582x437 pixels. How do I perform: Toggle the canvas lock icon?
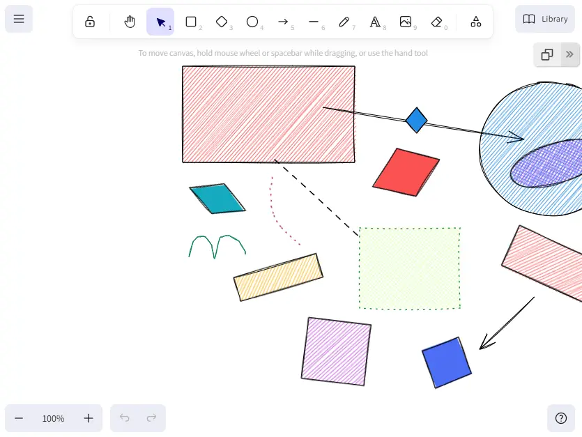(x=90, y=22)
